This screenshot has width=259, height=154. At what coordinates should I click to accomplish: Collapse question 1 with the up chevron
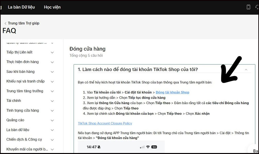246,70
